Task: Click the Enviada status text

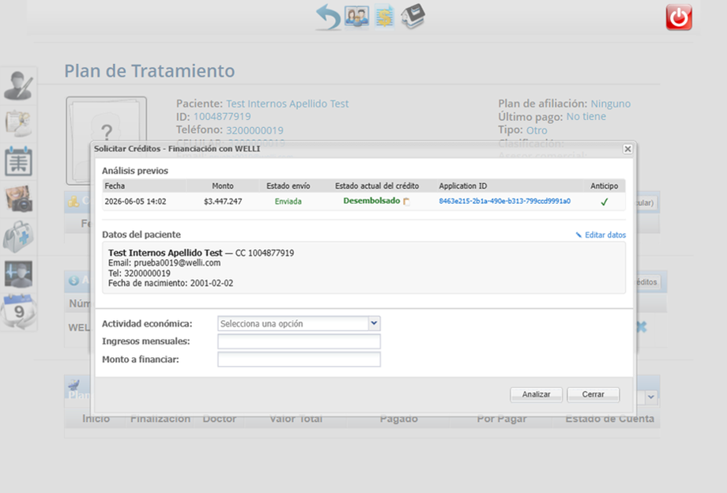Action: pos(288,201)
